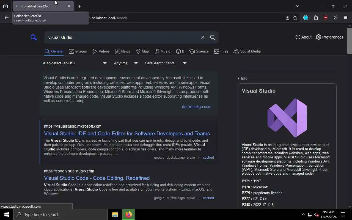Open Visual Studio IDE and Code Editor result

pos(127,133)
